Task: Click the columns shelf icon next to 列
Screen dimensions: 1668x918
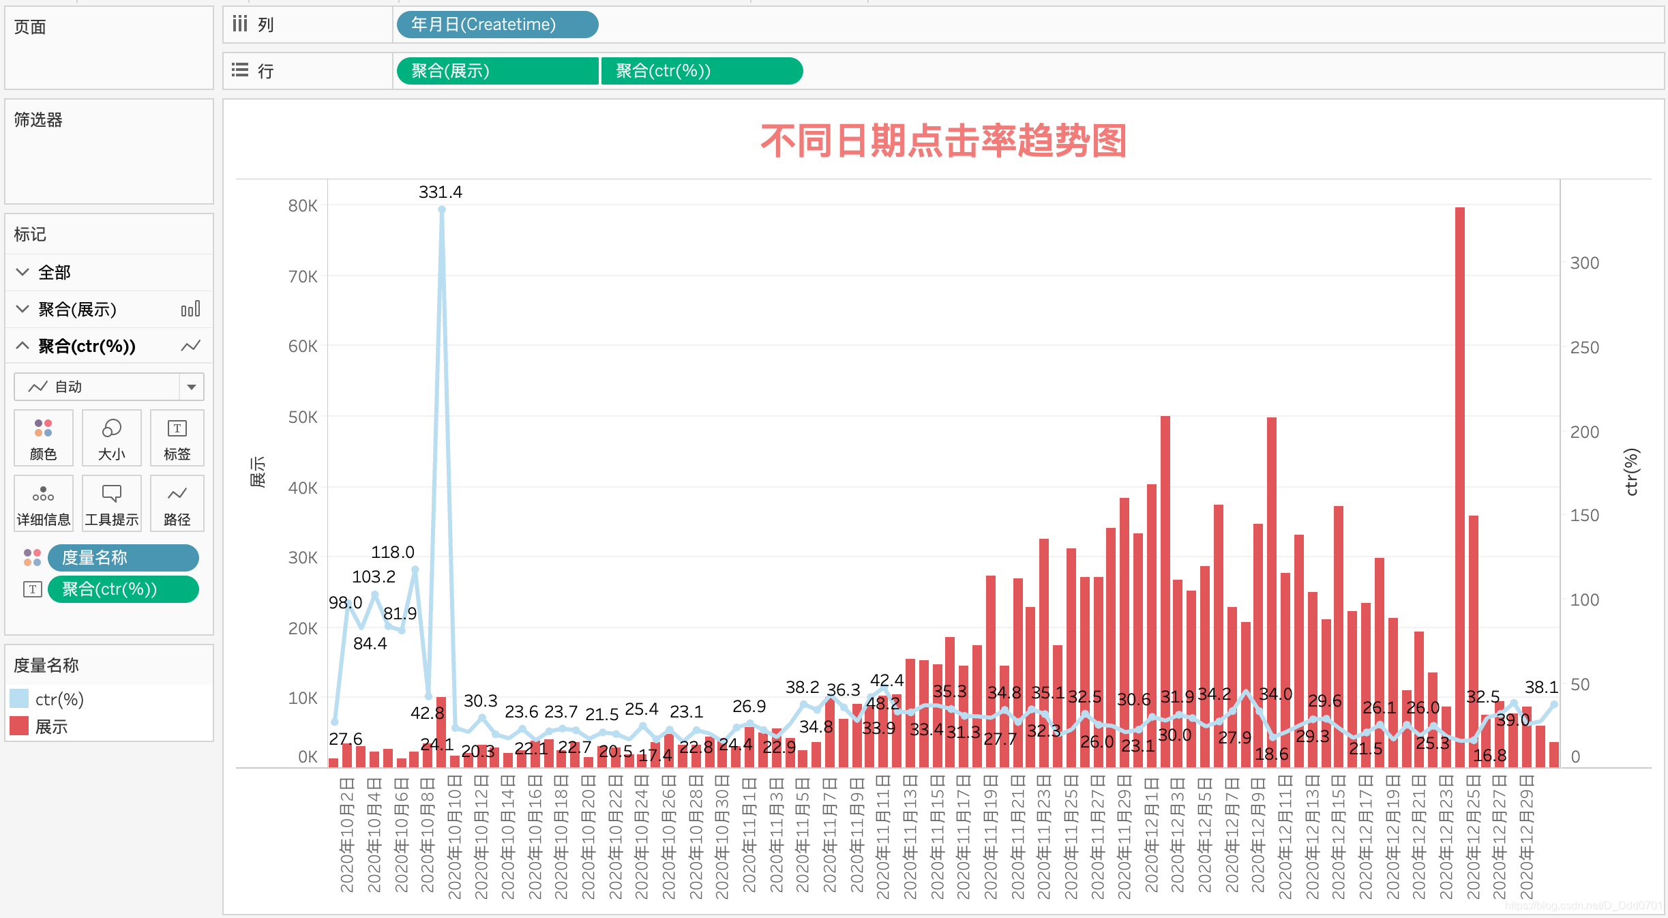Action: click(x=239, y=25)
